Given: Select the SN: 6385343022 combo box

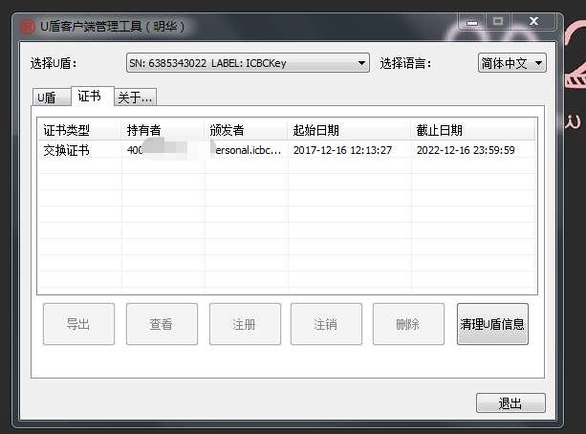Looking at the screenshot, I should pyautogui.click(x=248, y=63).
